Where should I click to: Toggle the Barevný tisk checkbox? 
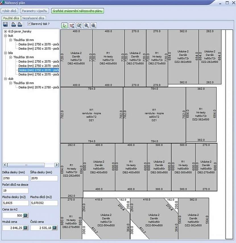29,24
